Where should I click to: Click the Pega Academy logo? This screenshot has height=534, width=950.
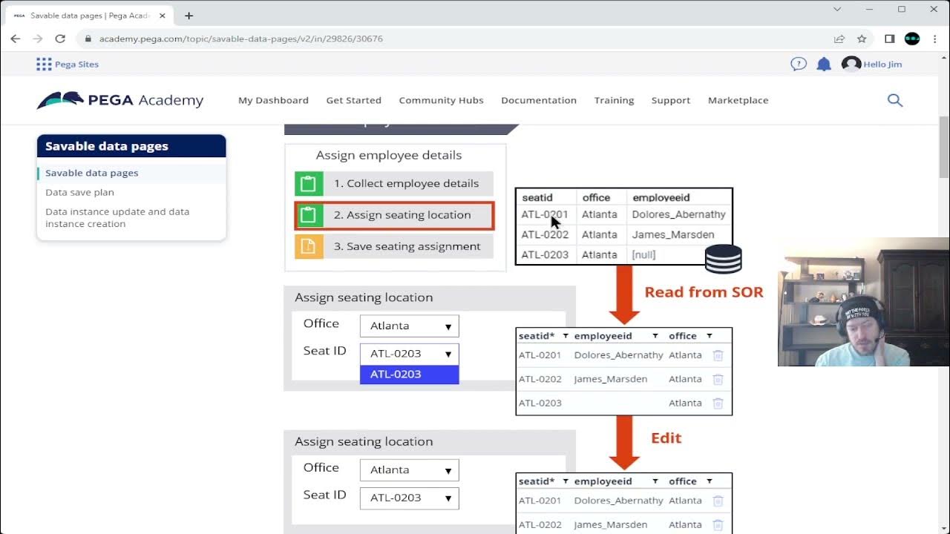119,100
